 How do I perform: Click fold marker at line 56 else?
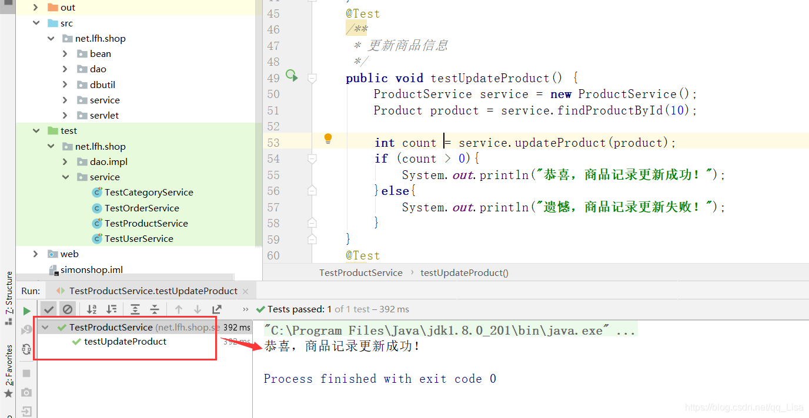pos(312,191)
